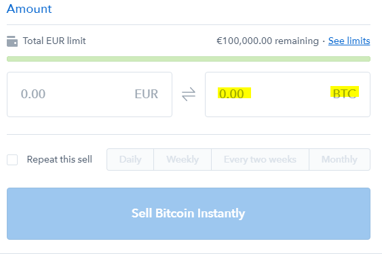The height and width of the screenshot is (254, 382).
Task: Select the Weekly repeat option
Action: pyautogui.click(x=183, y=160)
